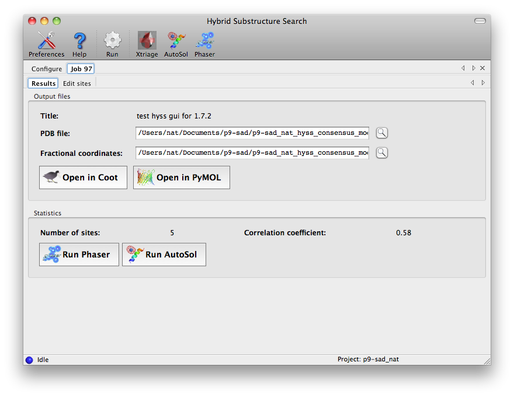The width and height of the screenshot is (514, 397).
Task: Open the Preferences toolbar icon
Action: (x=46, y=44)
